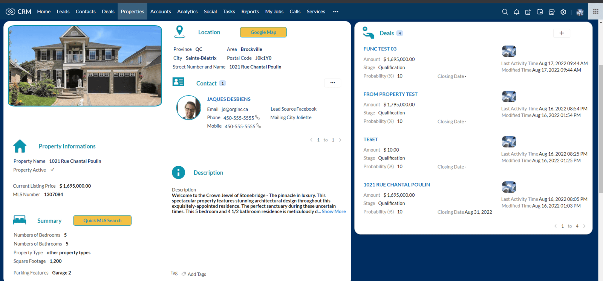Open notifications bell

pyautogui.click(x=516, y=12)
